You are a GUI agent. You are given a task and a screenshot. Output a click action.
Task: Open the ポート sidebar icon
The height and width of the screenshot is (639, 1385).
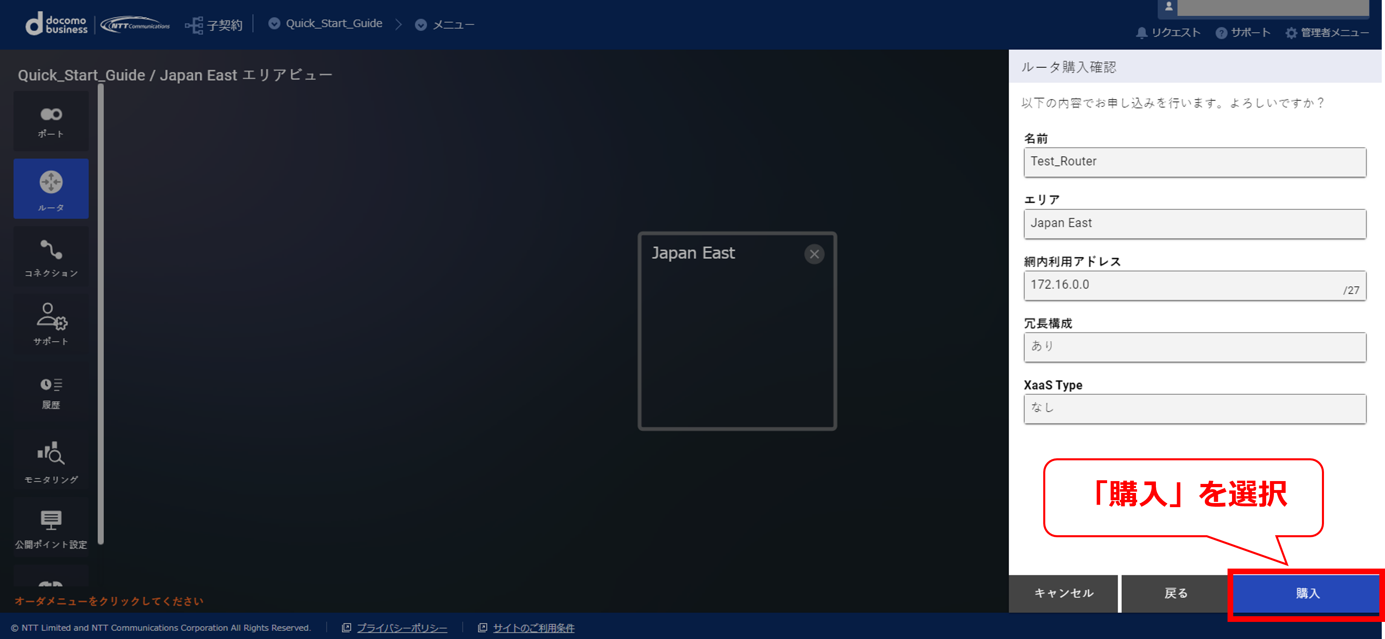click(x=51, y=121)
